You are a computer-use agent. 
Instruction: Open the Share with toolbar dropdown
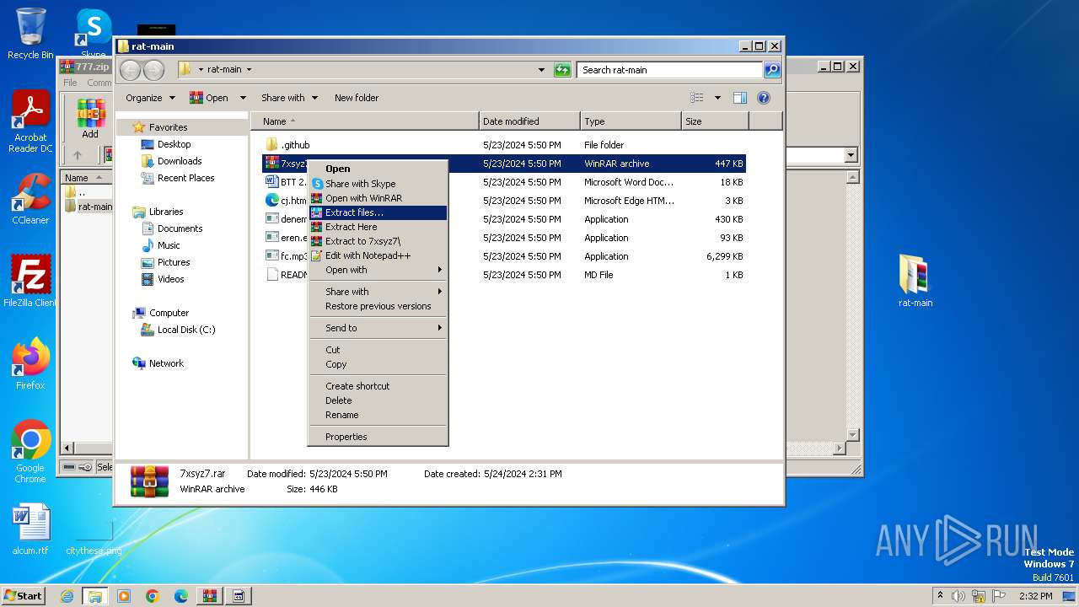coord(289,98)
